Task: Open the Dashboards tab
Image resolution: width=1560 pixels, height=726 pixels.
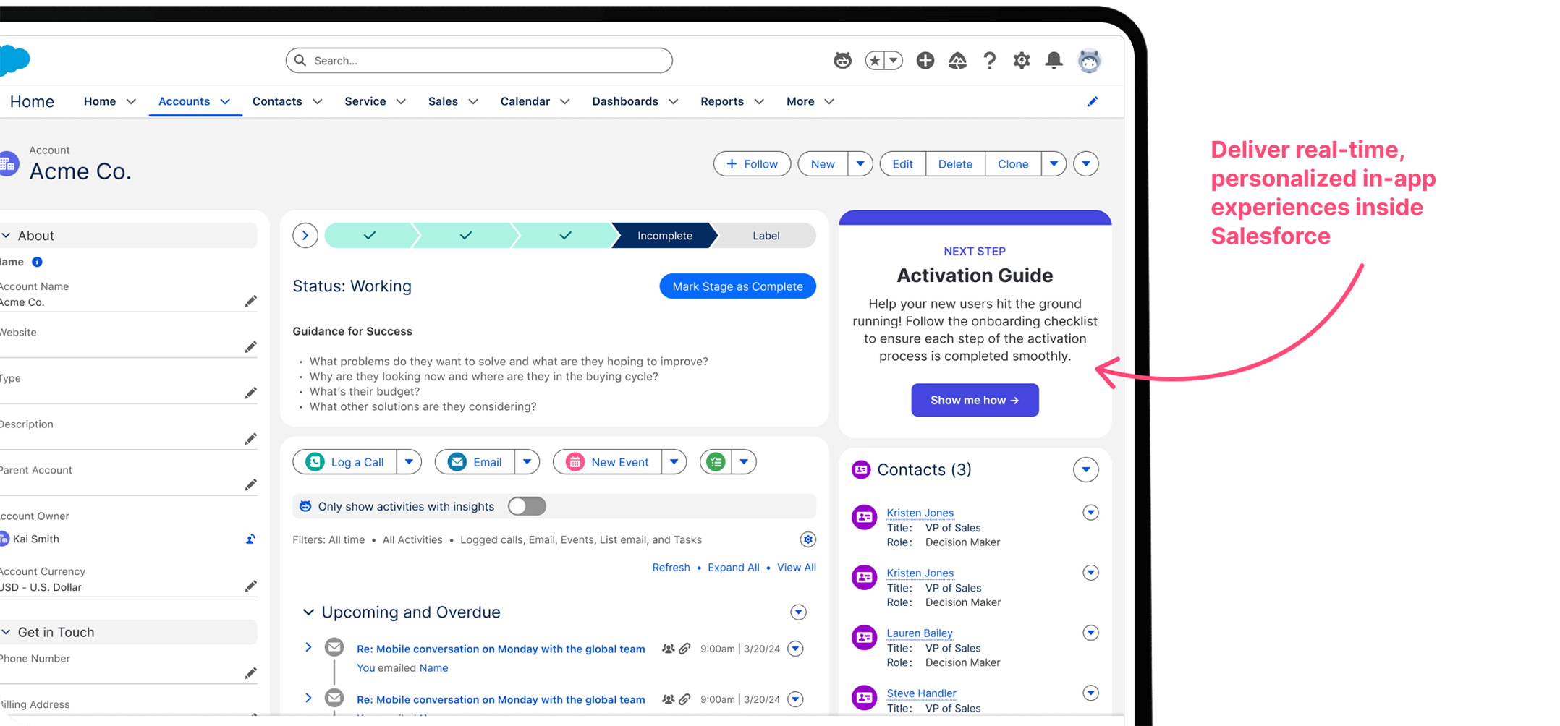Action: pos(625,101)
